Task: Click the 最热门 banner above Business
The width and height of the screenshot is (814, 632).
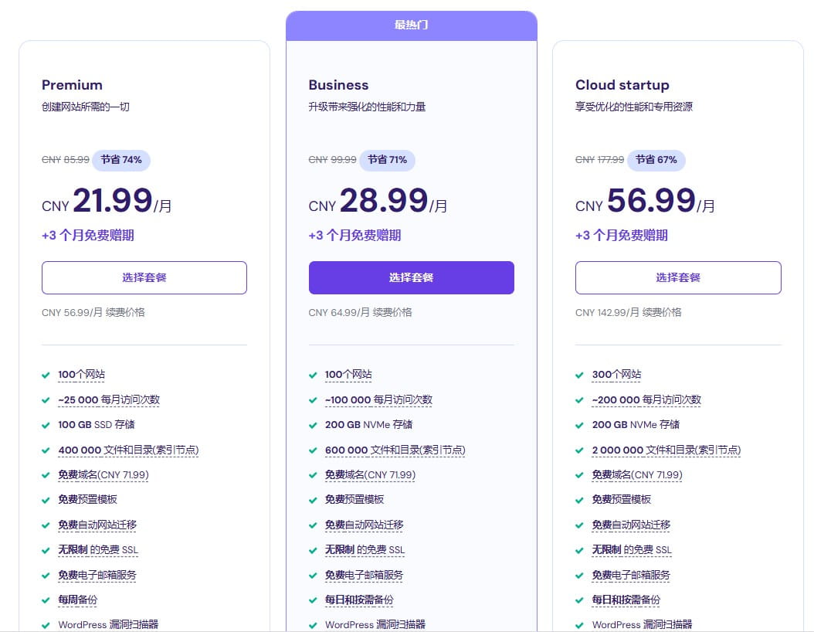Action: 411,25
